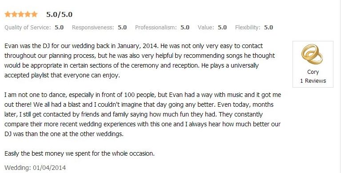Viewport: 341px width, 173px height.
Task: Click the fourth orange rating star
Action: point(28,14)
